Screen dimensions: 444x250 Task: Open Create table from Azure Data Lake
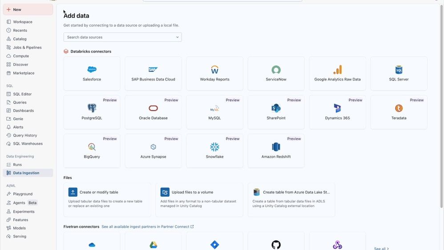tap(291, 200)
